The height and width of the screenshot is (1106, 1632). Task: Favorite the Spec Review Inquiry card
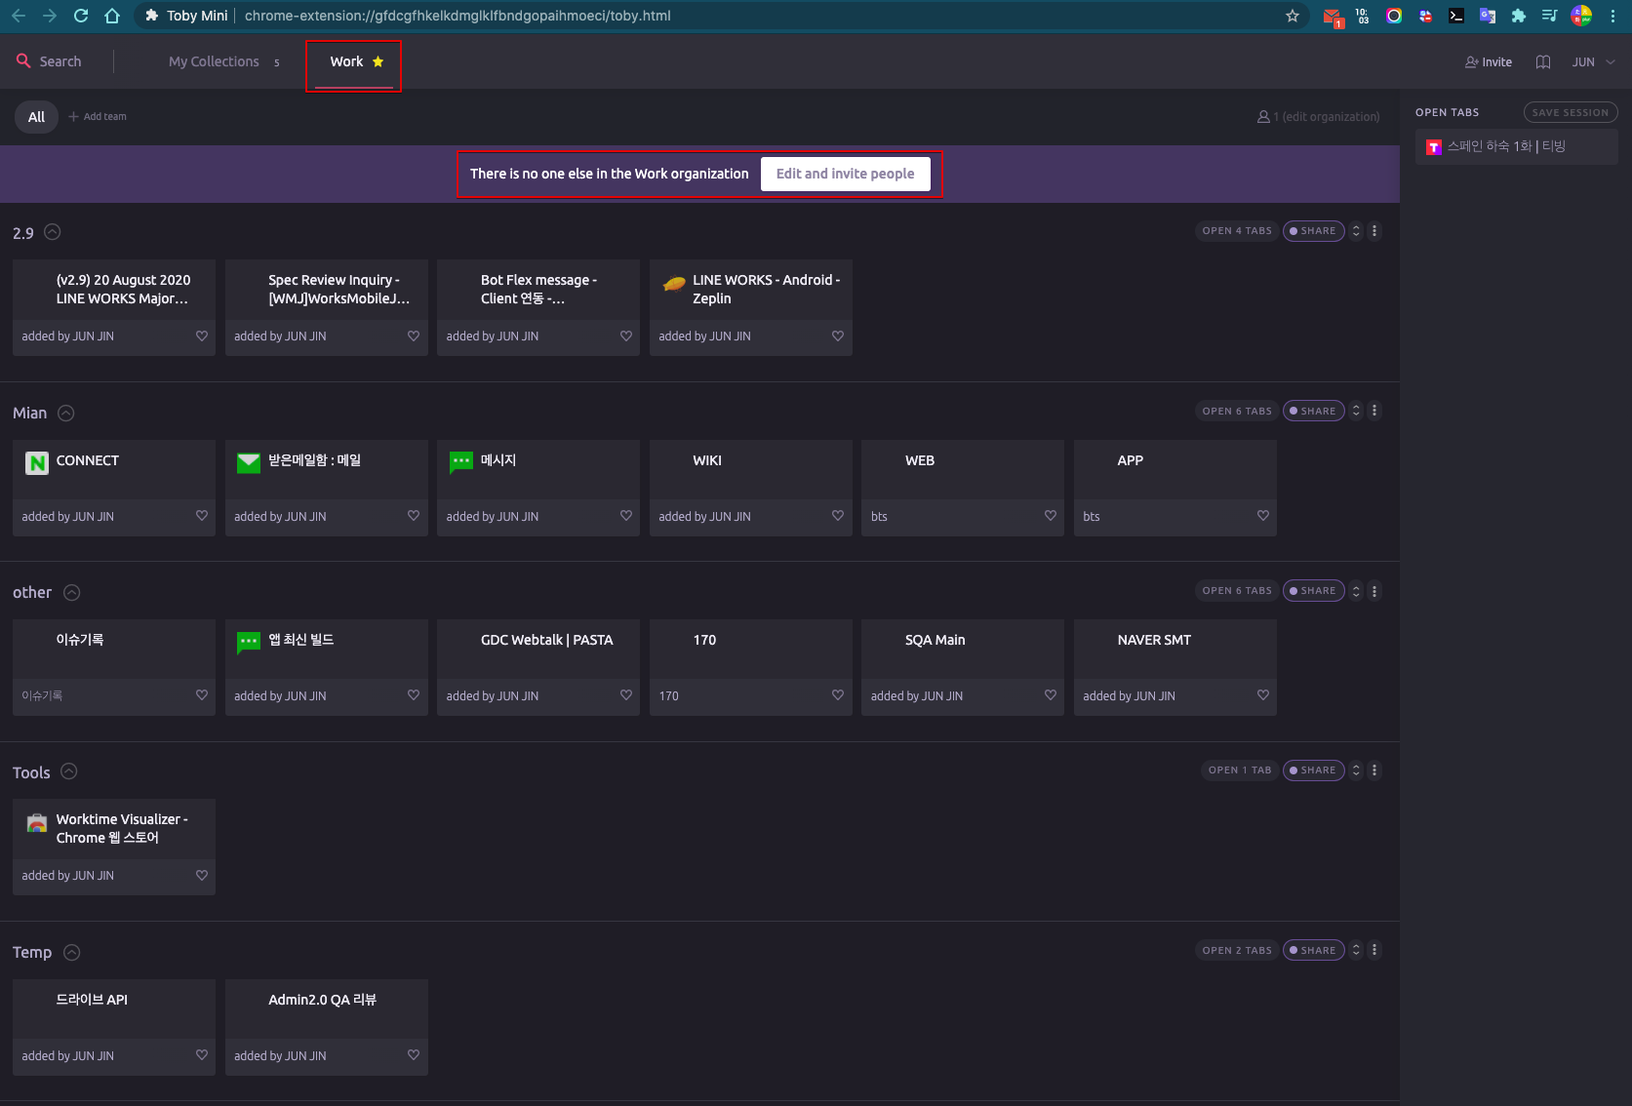(x=414, y=336)
